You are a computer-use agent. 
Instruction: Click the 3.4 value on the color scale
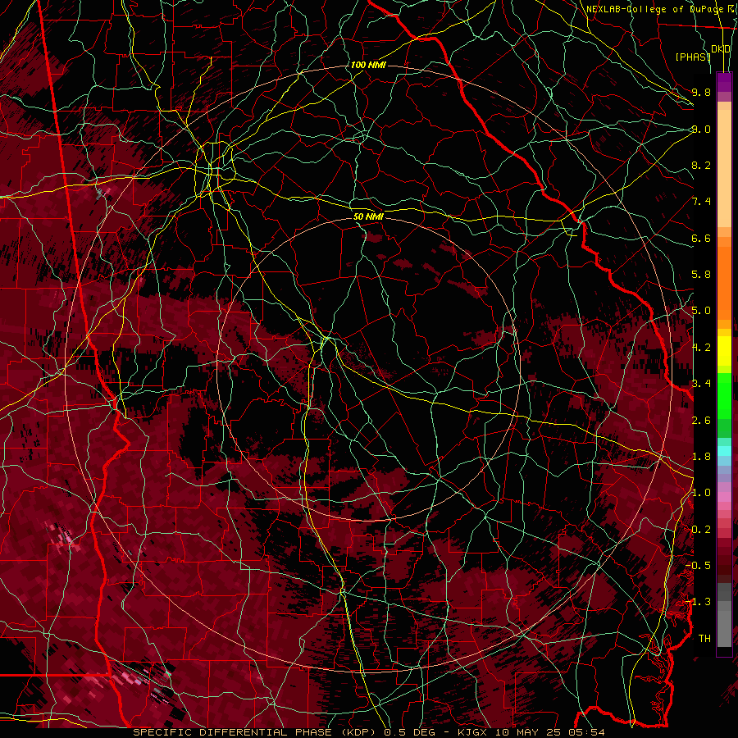pyautogui.click(x=701, y=384)
